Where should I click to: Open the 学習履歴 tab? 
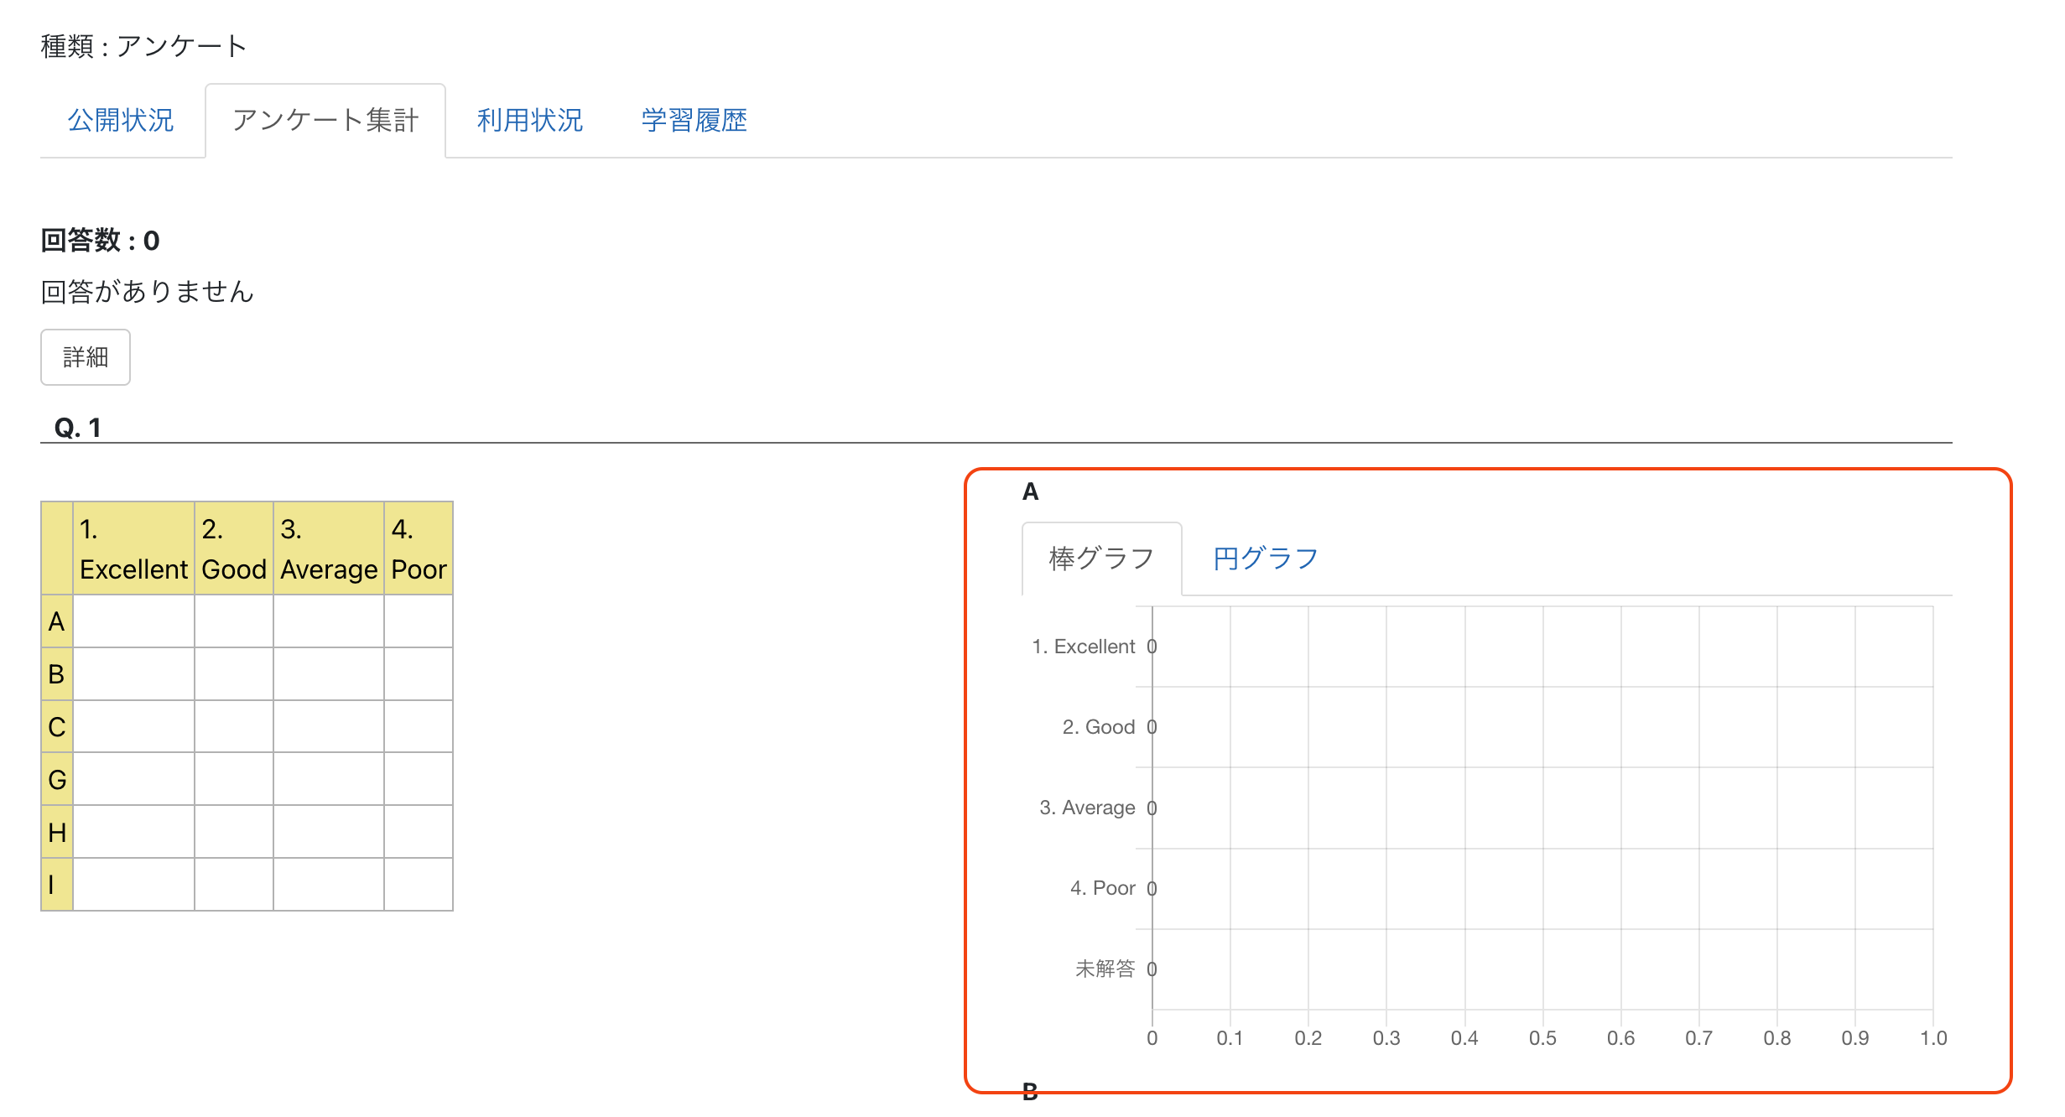pos(694,121)
